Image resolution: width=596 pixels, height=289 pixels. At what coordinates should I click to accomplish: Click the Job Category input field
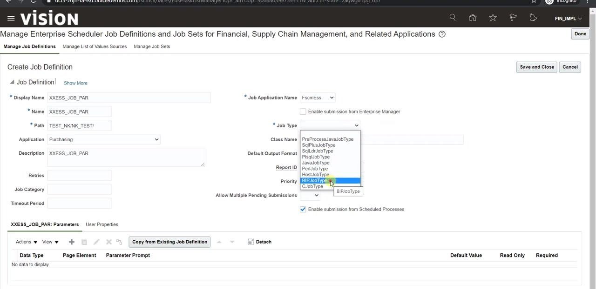coord(79,189)
